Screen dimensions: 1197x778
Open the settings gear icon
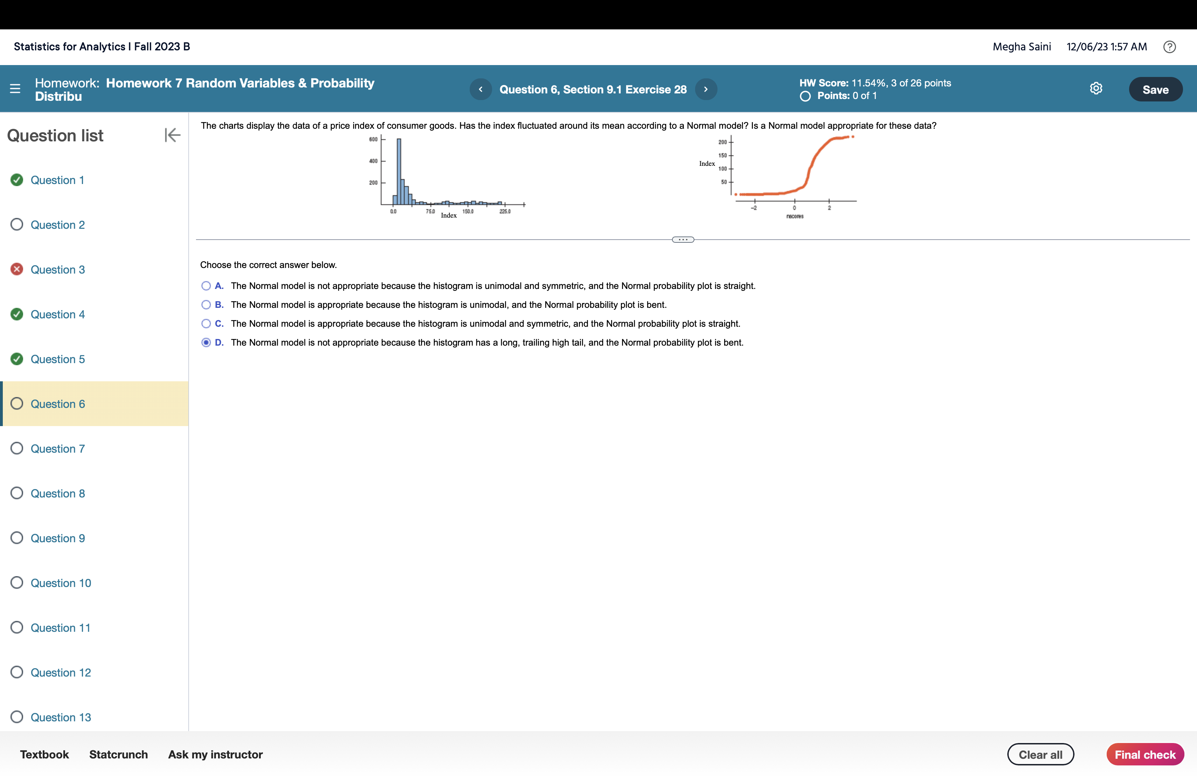click(x=1096, y=89)
